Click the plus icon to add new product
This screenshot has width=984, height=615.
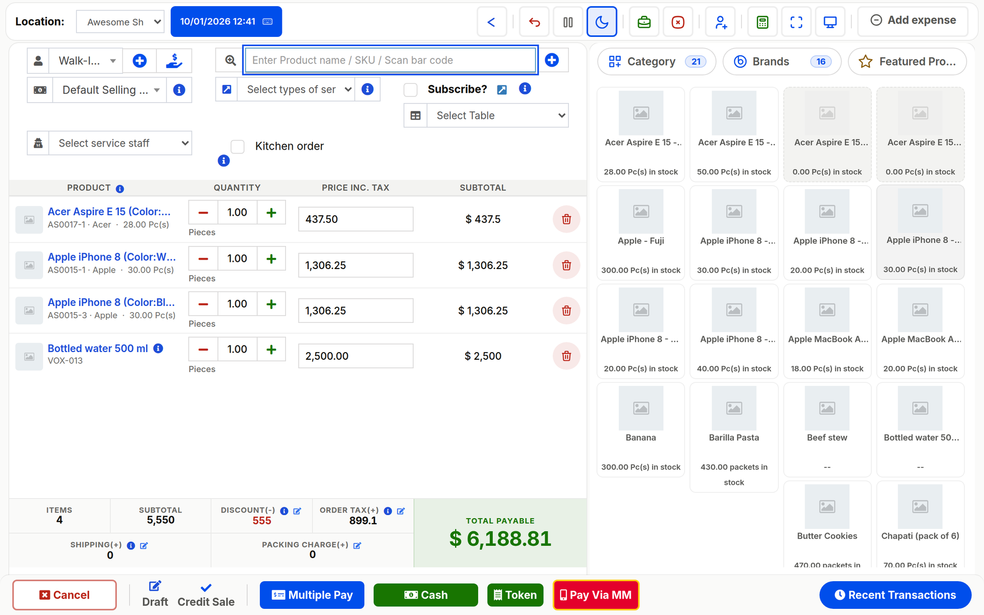[552, 60]
